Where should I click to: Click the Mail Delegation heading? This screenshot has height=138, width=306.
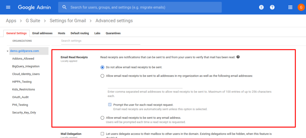(71, 134)
